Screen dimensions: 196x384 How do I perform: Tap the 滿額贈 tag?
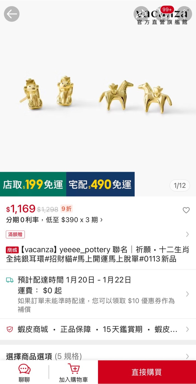click(15, 235)
